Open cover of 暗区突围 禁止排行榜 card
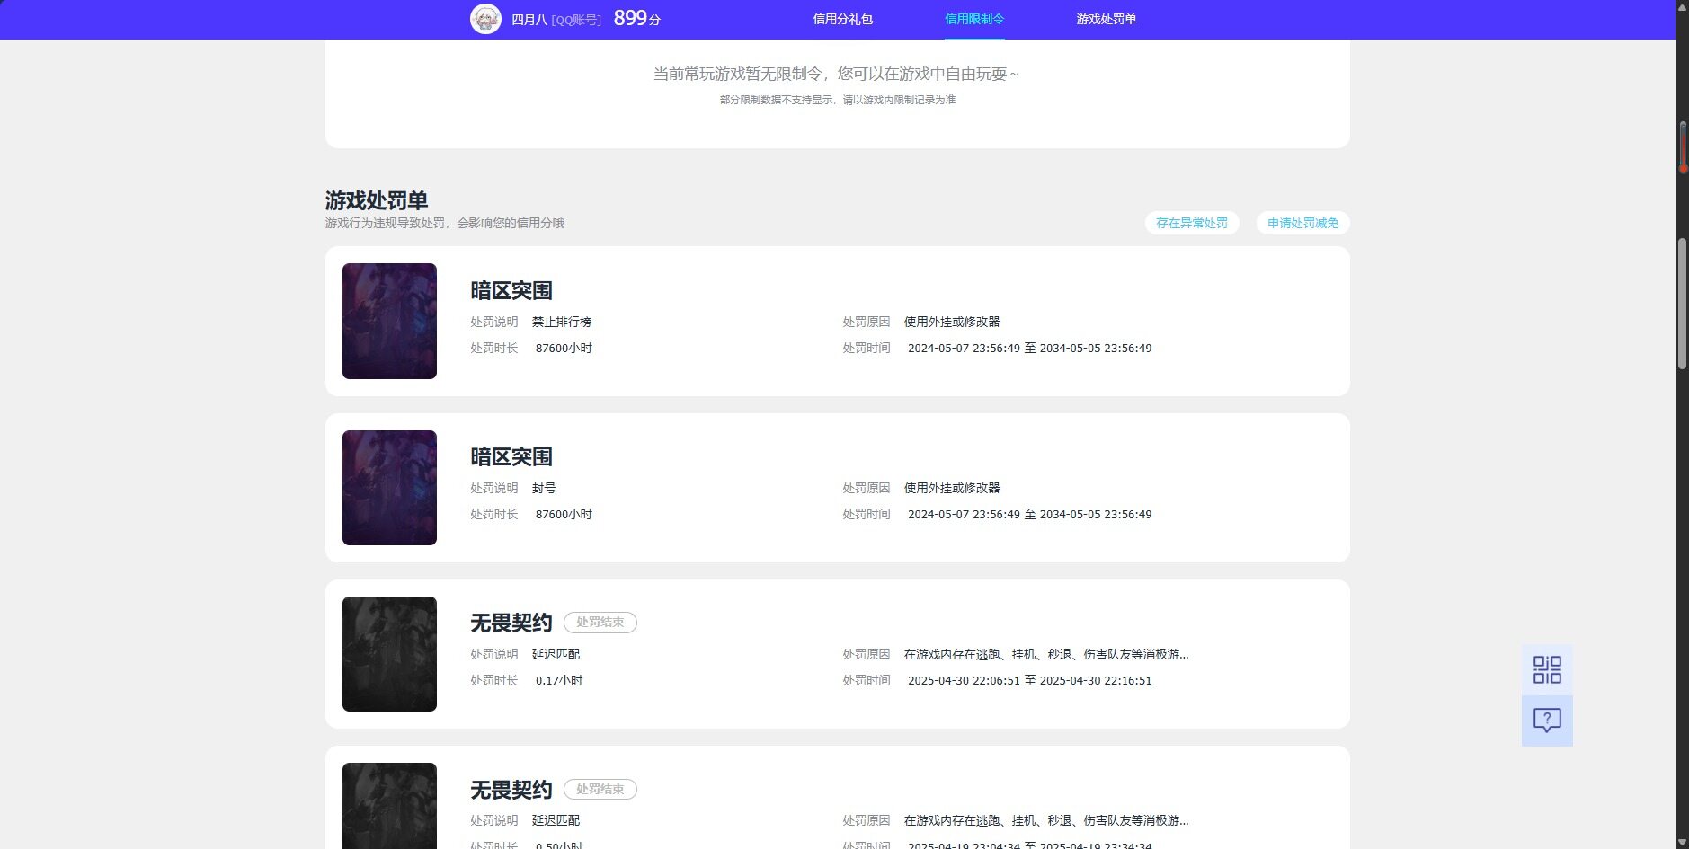Screen dimensions: 1689x849 tap(389, 321)
